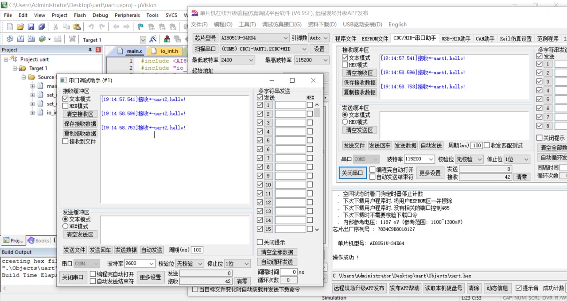Click the 周期(ms) input field showing 100
This screenshot has width=567, height=301.
point(197,250)
